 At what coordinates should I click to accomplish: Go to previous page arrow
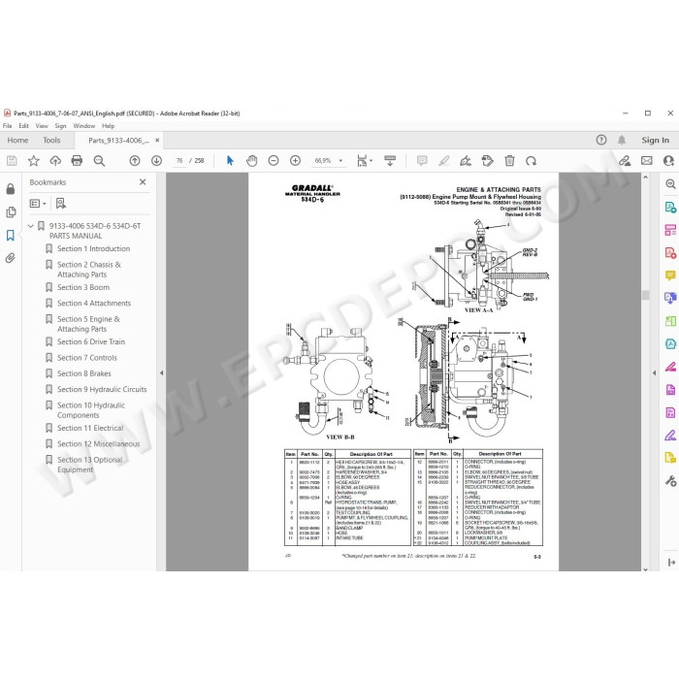click(135, 161)
